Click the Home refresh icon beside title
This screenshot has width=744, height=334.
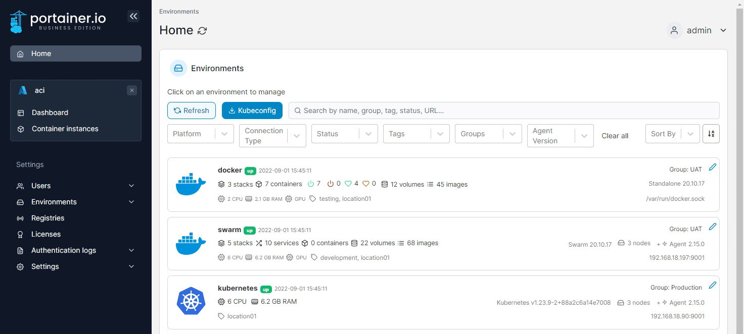pos(202,31)
